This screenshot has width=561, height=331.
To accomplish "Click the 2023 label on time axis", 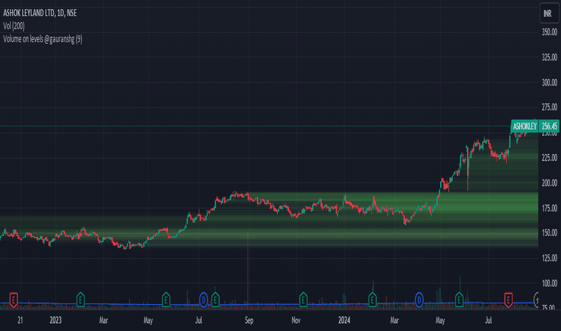I will pos(55,320).
